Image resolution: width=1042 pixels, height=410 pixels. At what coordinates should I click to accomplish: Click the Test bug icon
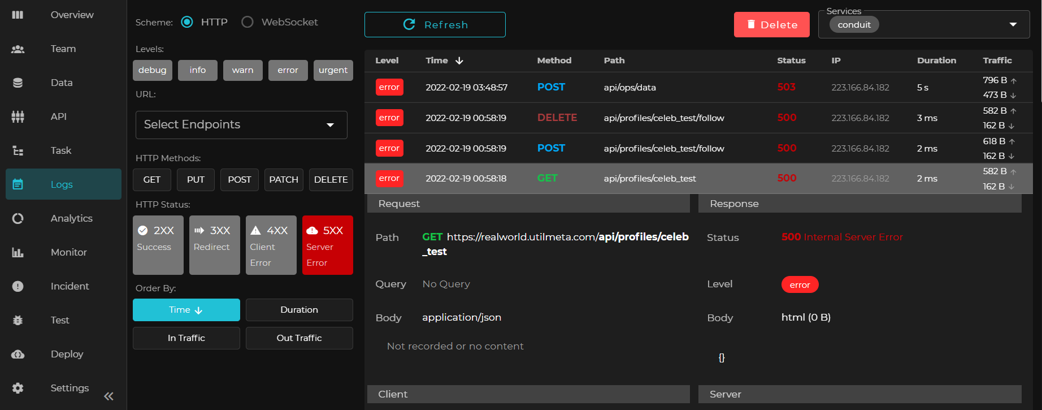18,320
